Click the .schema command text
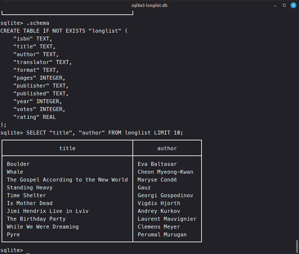299x254 pixels. (38, 23)
